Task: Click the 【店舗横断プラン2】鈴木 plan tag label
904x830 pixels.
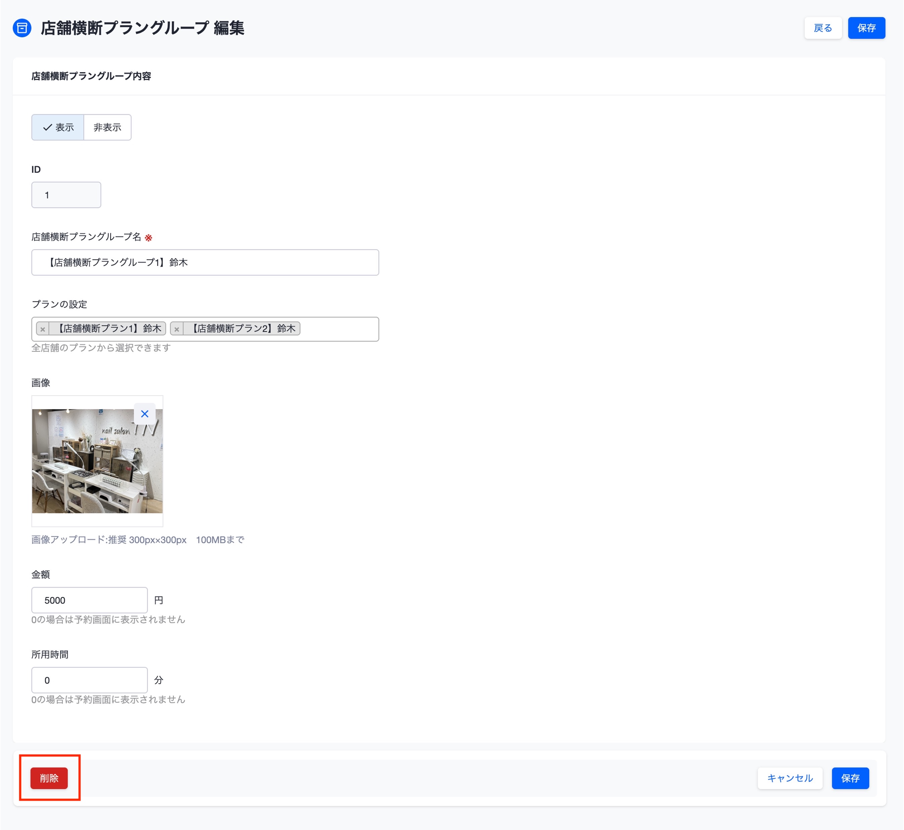Action: (242, 329)
